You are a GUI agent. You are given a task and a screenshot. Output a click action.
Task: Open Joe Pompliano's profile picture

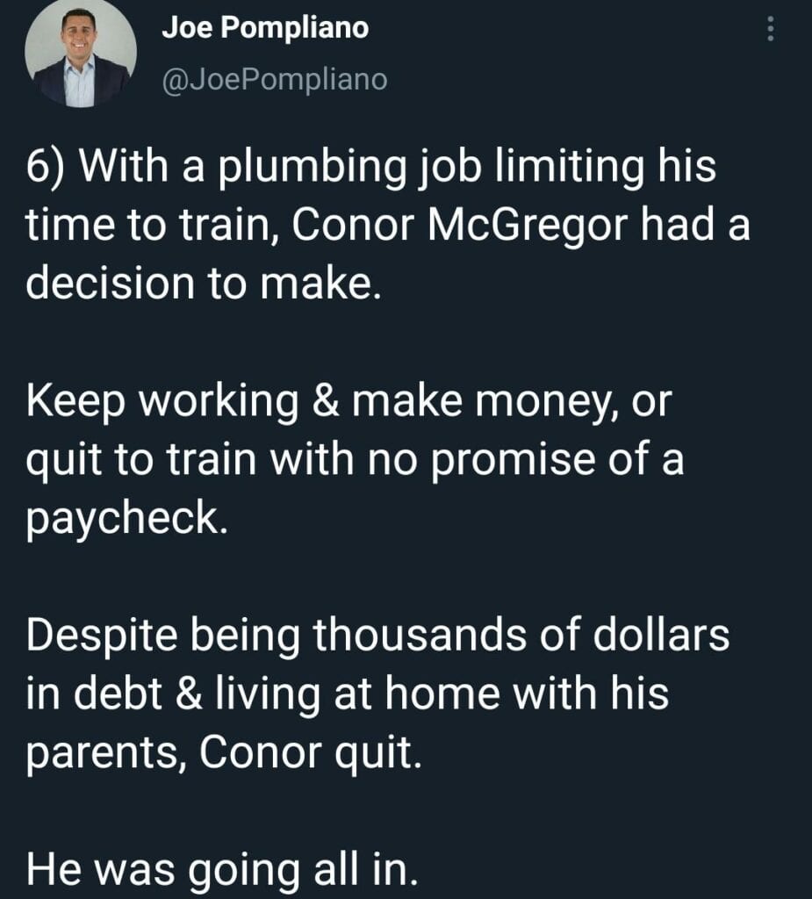tap(80, 52)
